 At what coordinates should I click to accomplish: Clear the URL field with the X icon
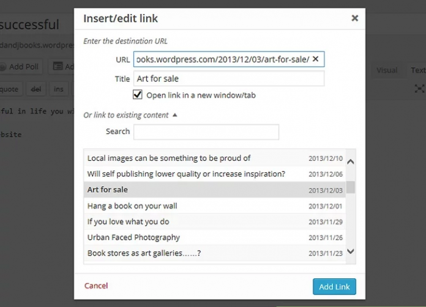315,59
